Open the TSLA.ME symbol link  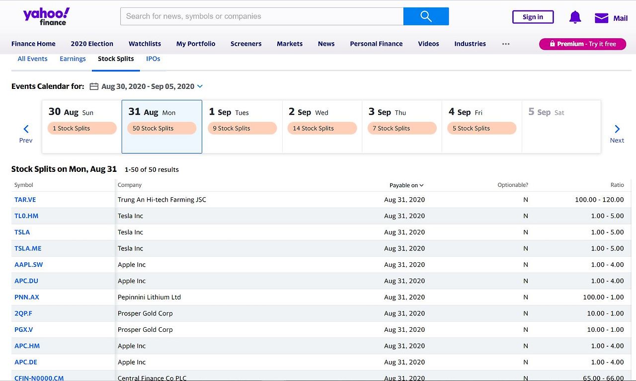[x=28, y=248]
